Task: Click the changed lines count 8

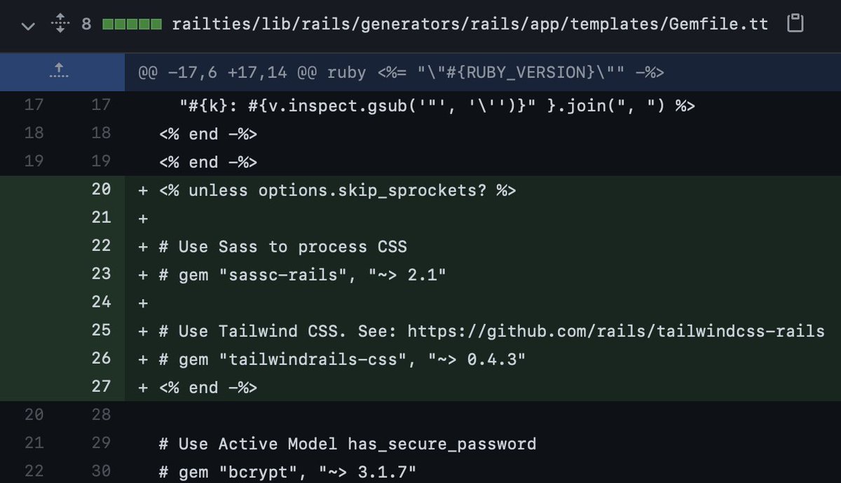Action: tap(86, 25)
